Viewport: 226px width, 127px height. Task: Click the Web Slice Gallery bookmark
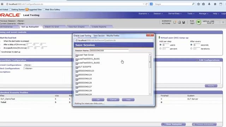(x=52, y=10)
